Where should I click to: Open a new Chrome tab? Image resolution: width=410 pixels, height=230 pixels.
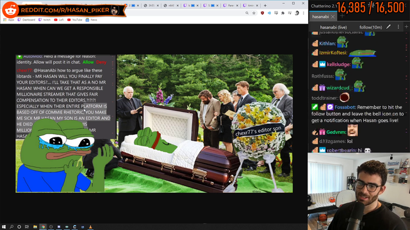[x=265, y=5]
